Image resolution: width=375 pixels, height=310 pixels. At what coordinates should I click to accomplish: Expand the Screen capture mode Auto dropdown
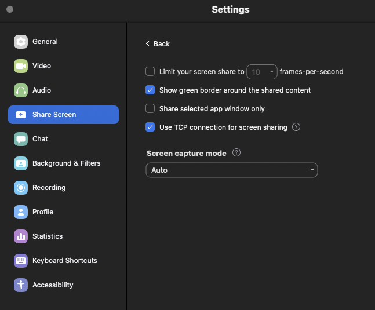[x=232, y=170]
